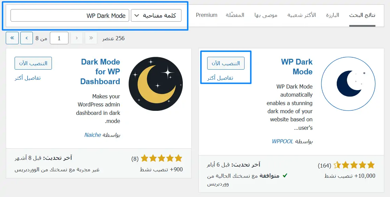Install WP Dark Mode with التنصيب الآن
The image size is (390, 197).
[x=226, y=64]
